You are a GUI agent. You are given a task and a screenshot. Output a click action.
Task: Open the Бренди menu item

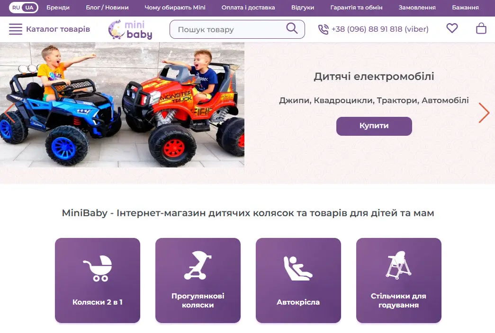[58, 8]
